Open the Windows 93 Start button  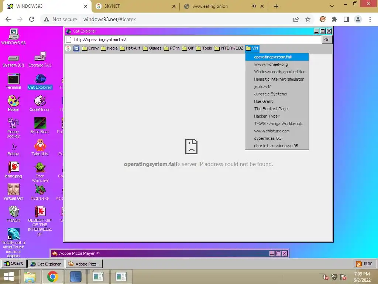(x=14, y=263)
